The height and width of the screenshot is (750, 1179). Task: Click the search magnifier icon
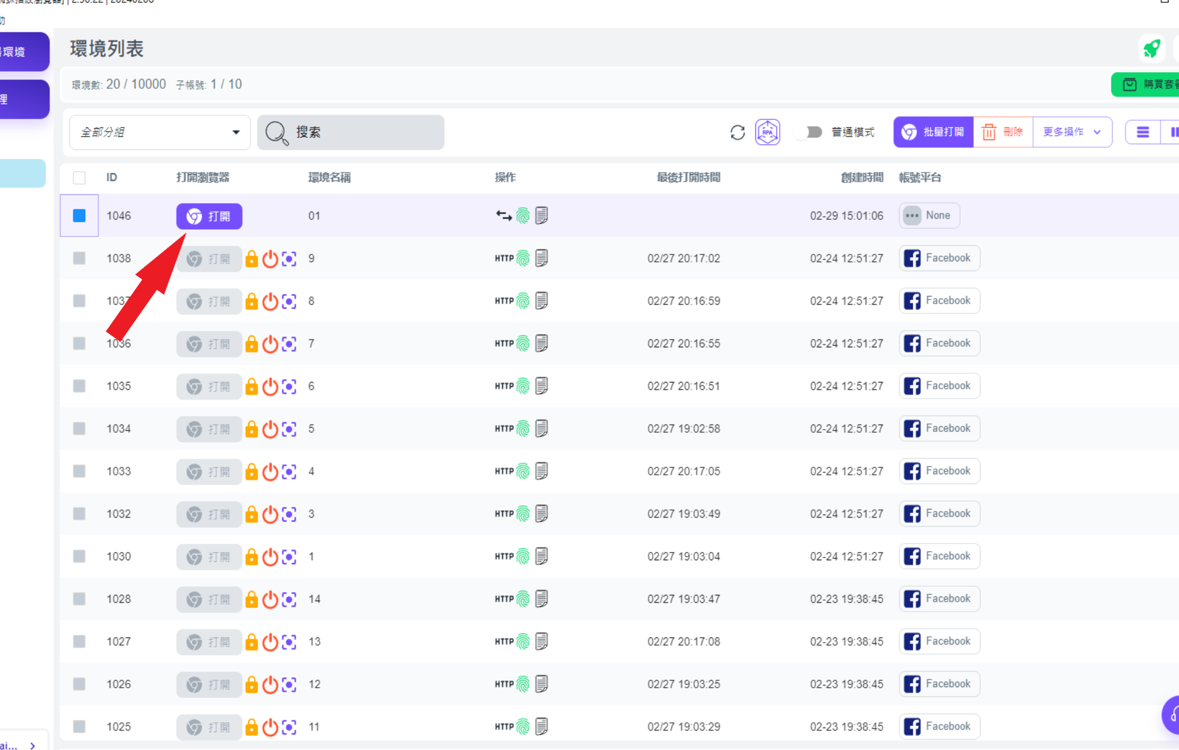[276, 133]
